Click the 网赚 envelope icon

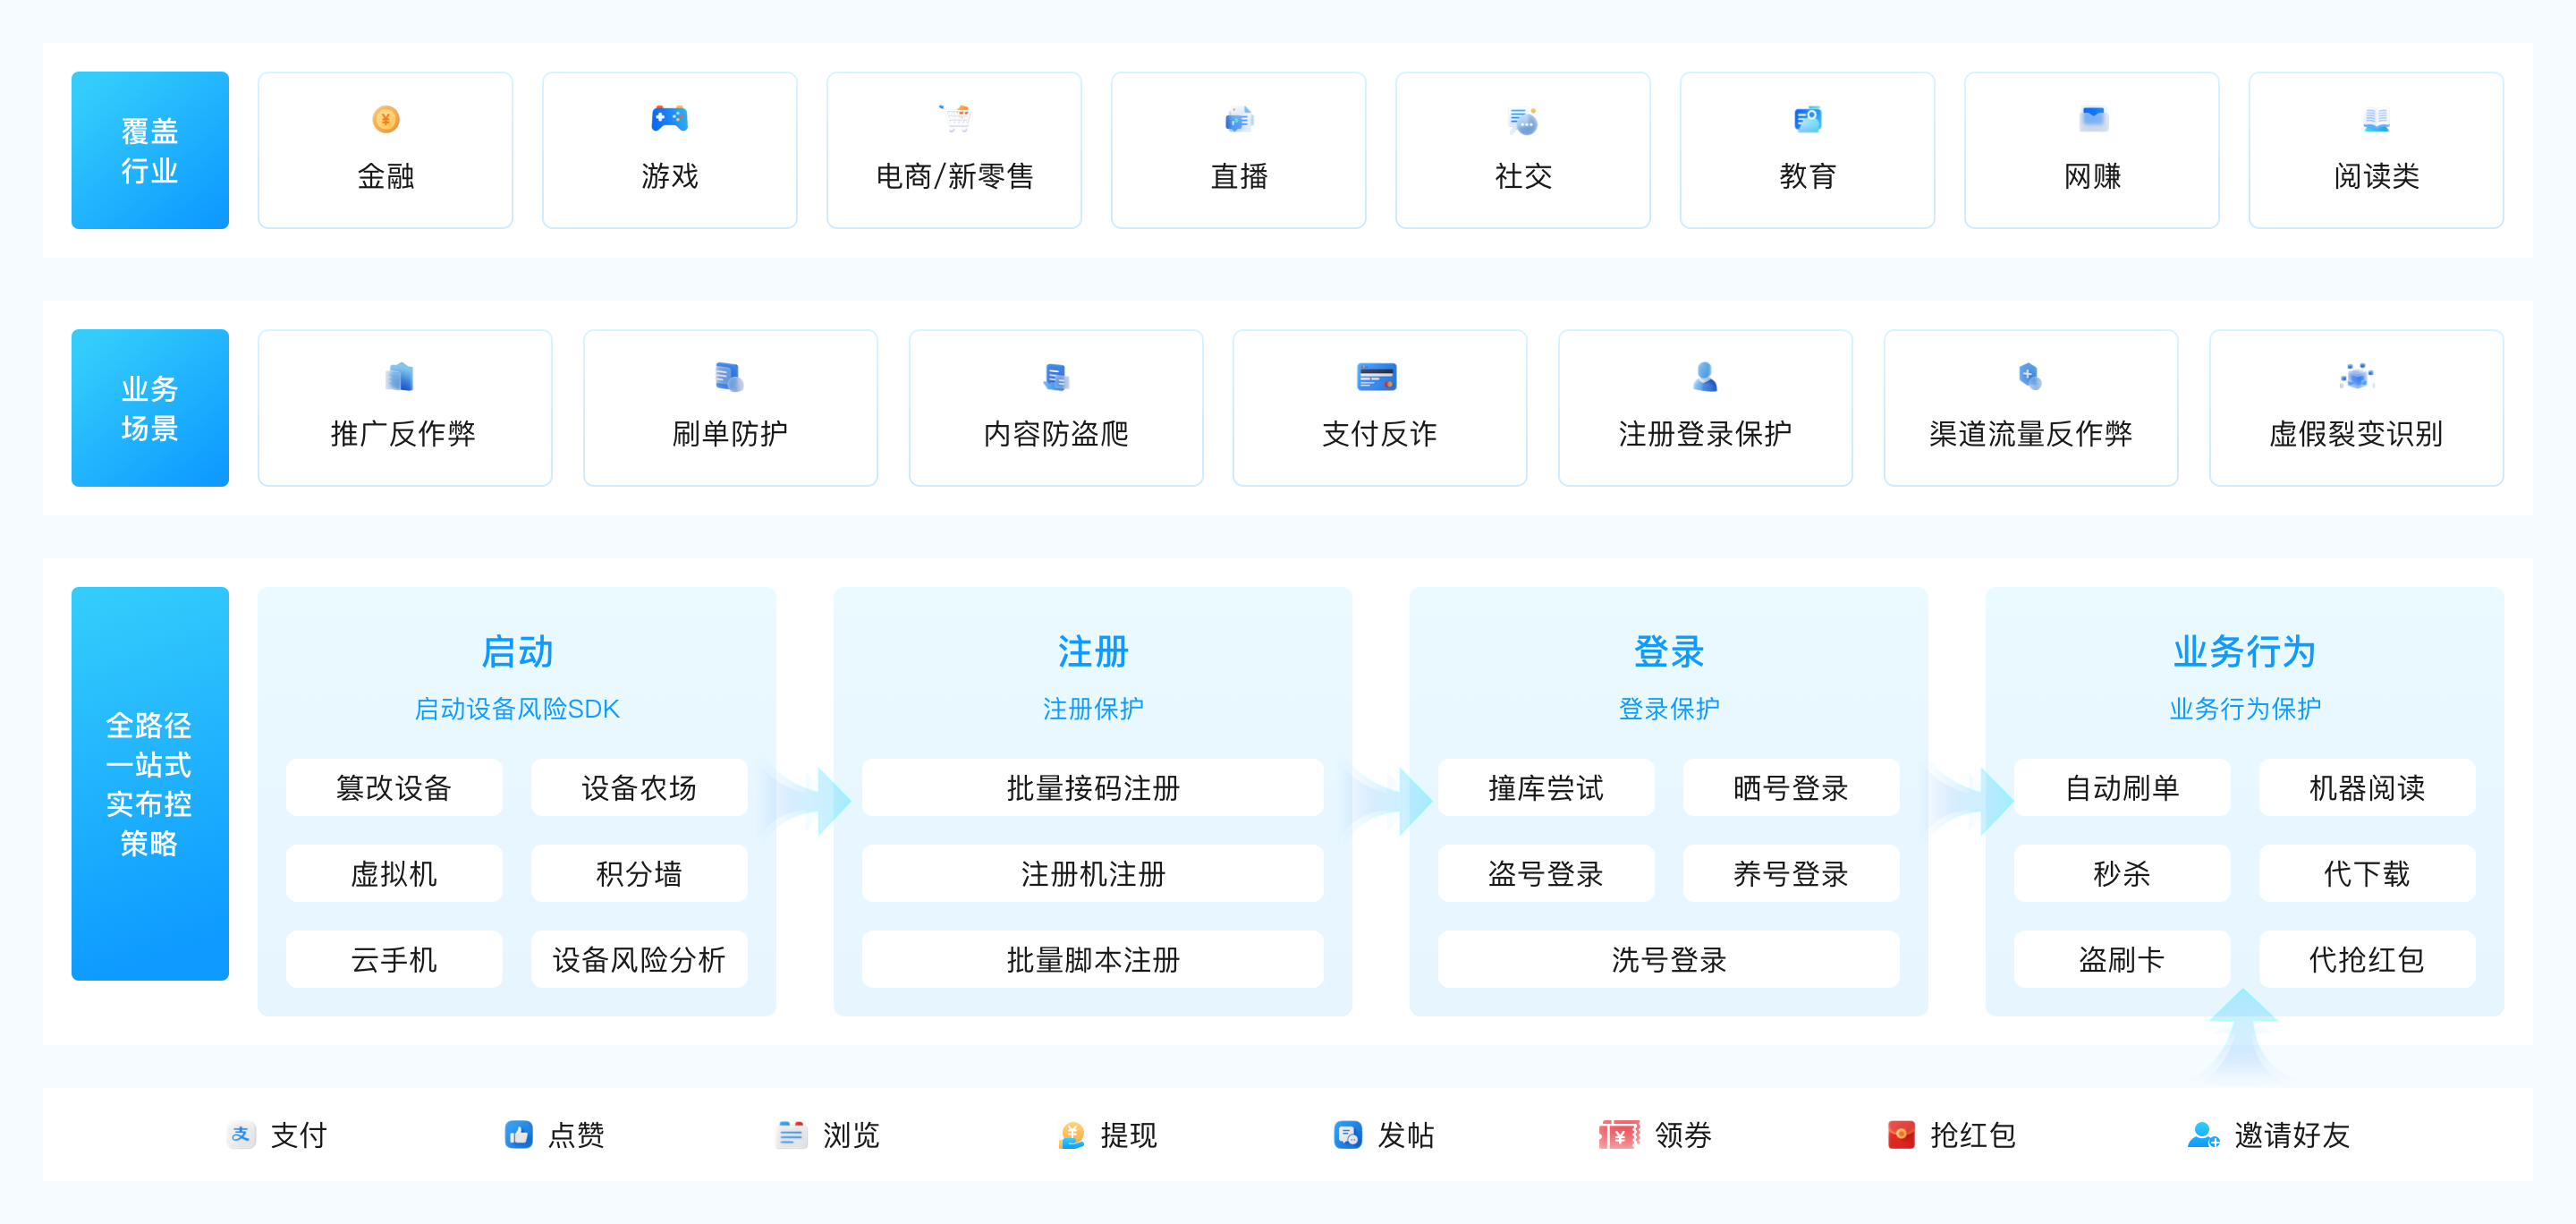point(2093,120)
